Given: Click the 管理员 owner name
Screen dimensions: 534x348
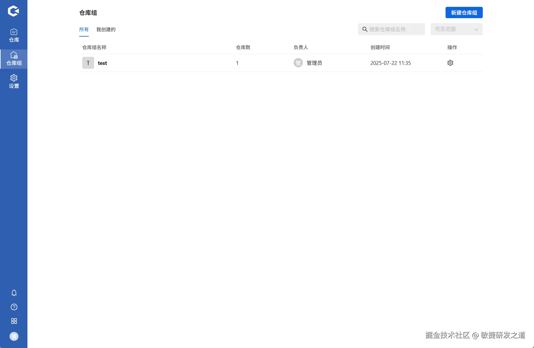Looking at the screenshot, I should pyautogui.click(x=314, y=63).
